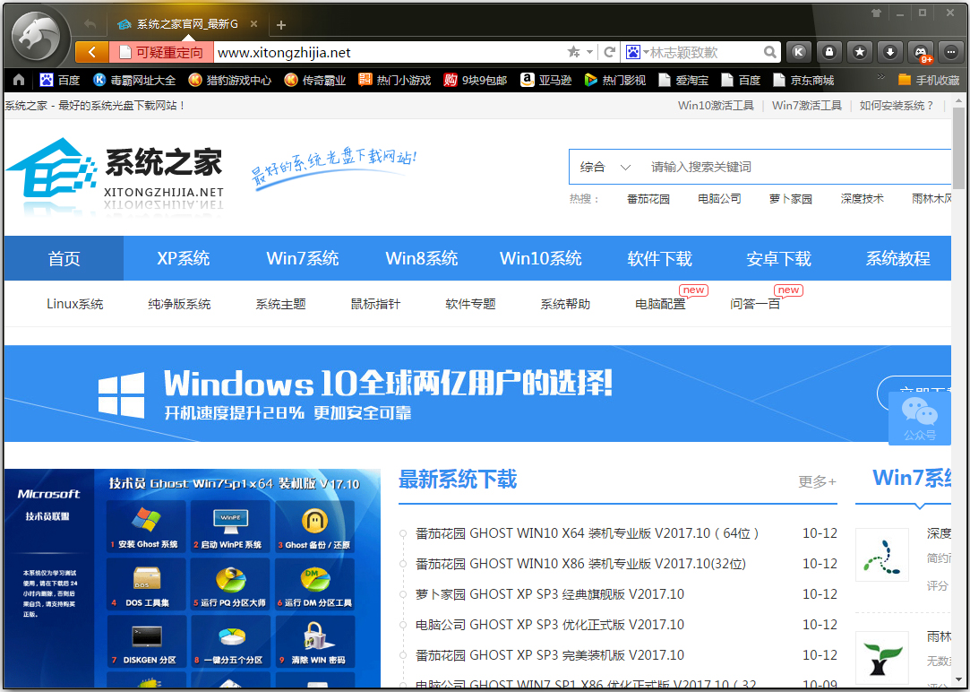Go back with the orange back arrow
Viewport: 970px width, 692px height.
pos(91,53)
